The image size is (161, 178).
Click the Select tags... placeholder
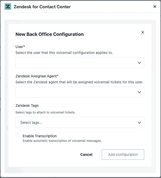31,123
